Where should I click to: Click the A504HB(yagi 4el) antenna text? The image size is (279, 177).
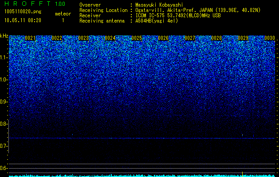[157, 21]
